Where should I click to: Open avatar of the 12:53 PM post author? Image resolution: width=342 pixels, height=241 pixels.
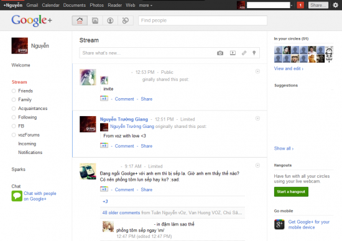[88, 78]
